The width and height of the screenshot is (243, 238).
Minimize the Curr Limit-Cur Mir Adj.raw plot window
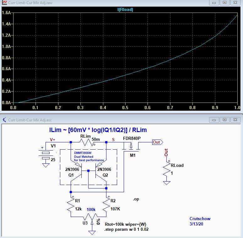[x=214, y=3]
